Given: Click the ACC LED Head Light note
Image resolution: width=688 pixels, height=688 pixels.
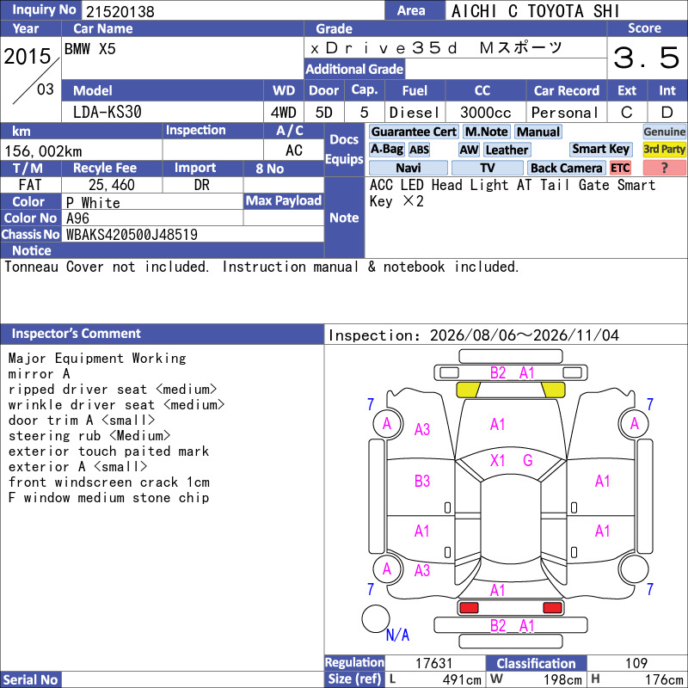Looking at the screenshot, I should point(513,193).
